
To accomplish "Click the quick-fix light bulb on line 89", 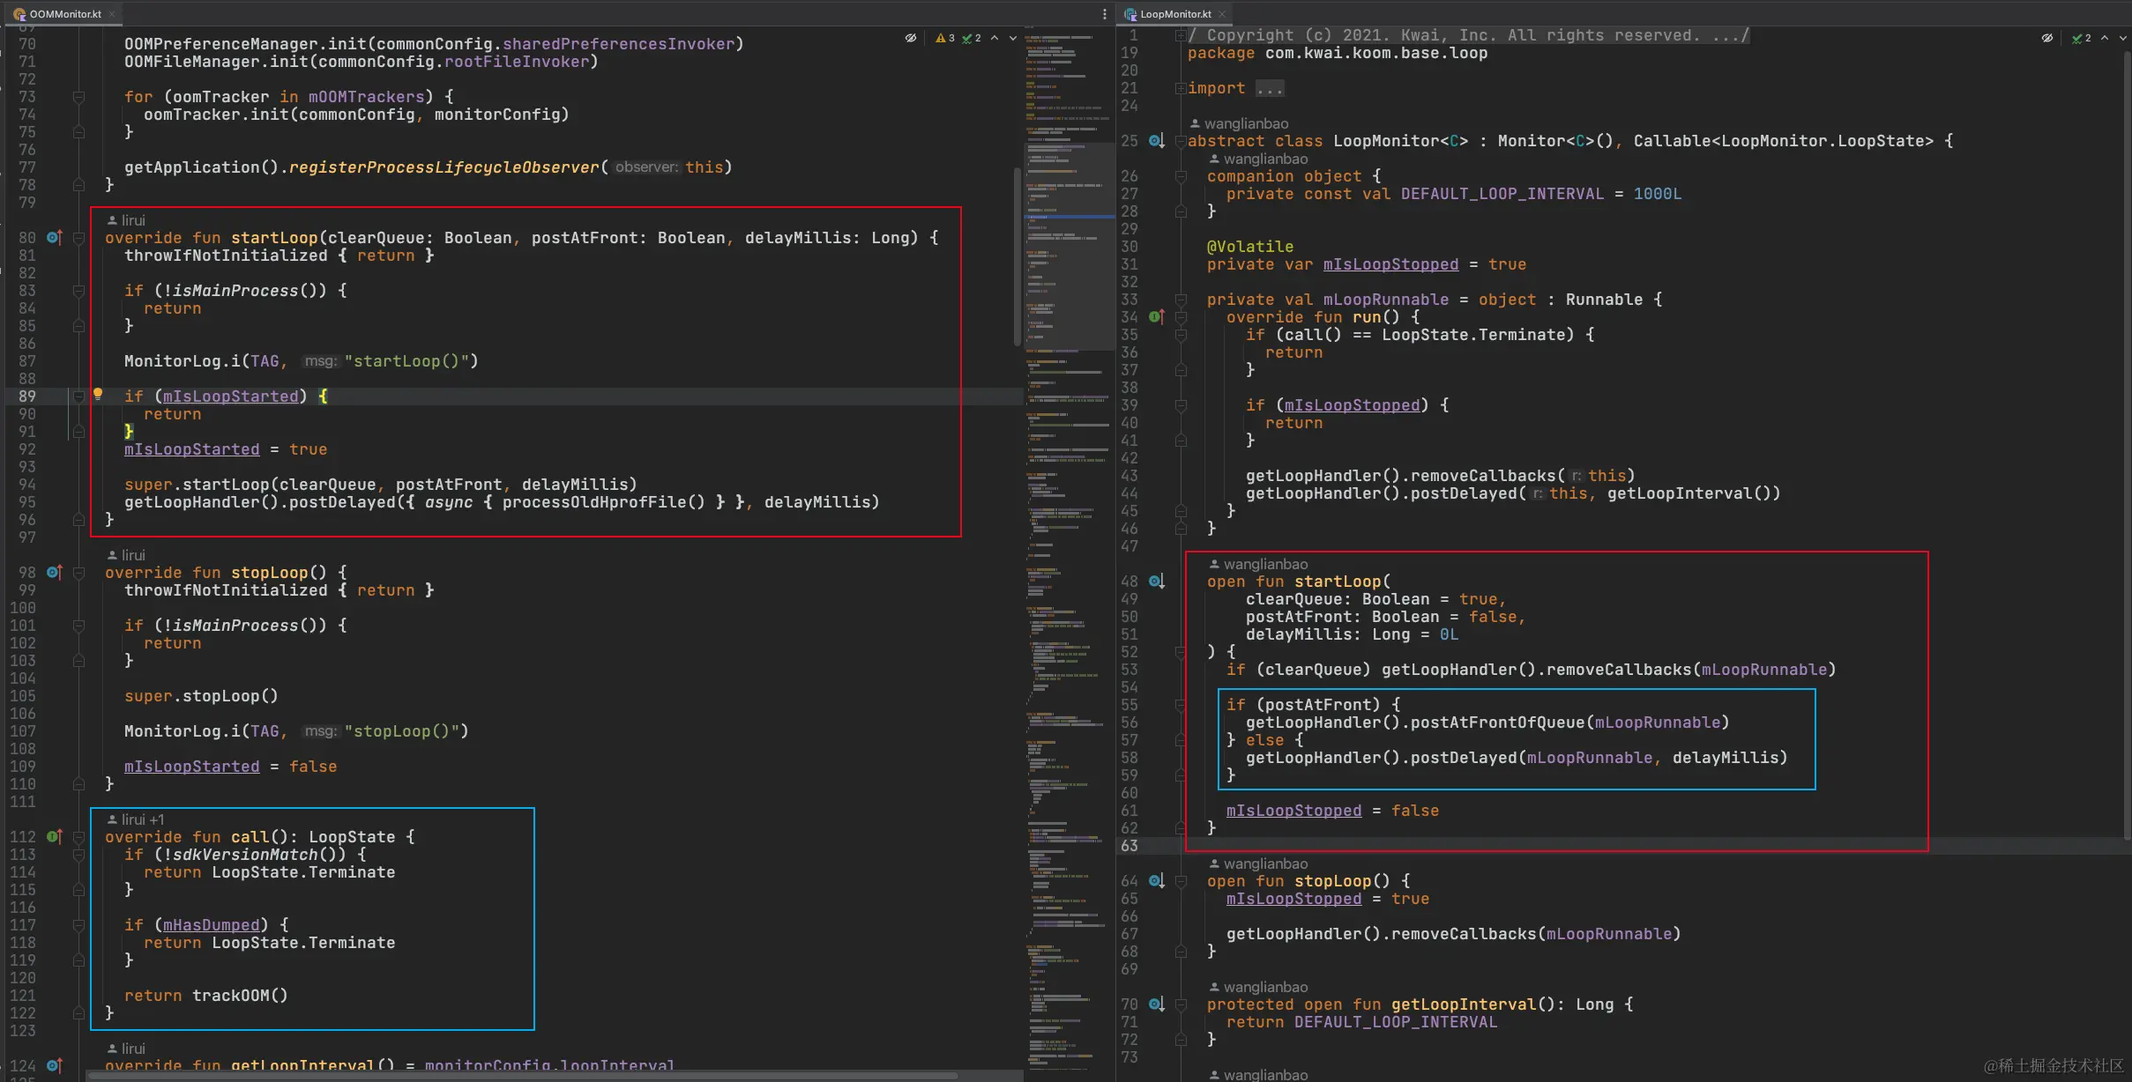I will click(x=98, y=394).
